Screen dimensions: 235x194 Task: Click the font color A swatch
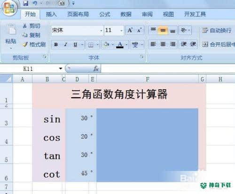[x=120, y=45]
